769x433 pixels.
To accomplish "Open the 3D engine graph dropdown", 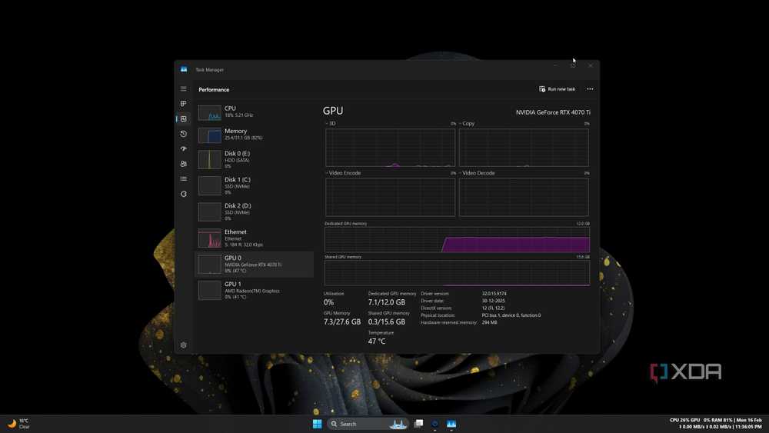I will pyautogui.click(x=331, y=124).
